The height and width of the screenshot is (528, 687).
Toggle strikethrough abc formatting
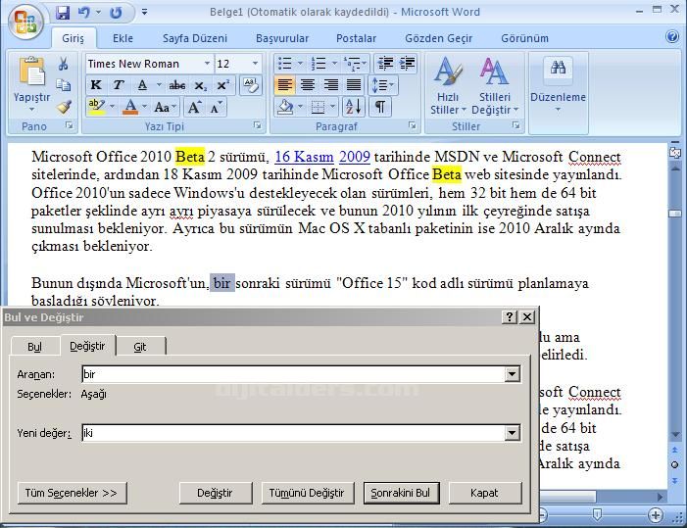pos(177,85)
